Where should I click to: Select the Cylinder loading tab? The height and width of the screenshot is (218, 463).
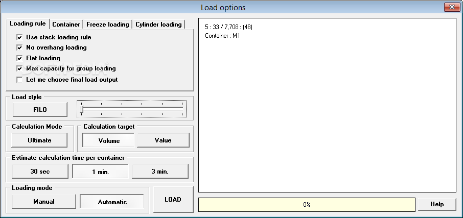tap(158, 25)
